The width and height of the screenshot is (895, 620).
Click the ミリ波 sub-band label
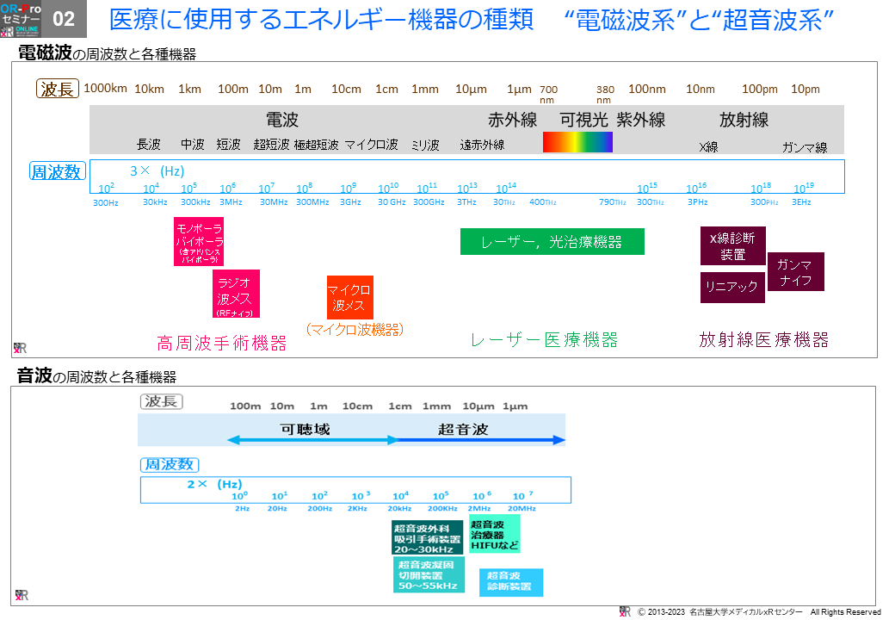point(425,145)
